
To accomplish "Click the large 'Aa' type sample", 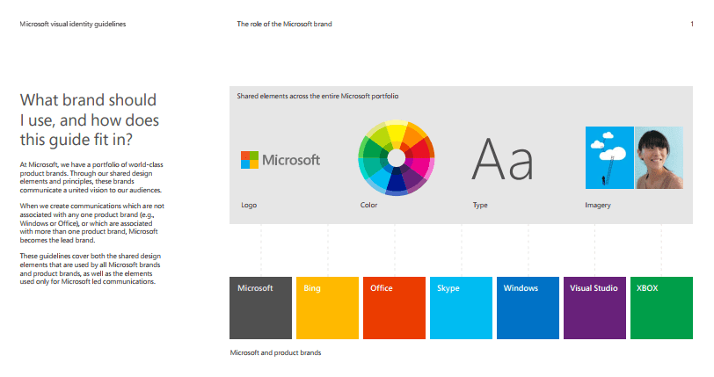I will 502,159.
